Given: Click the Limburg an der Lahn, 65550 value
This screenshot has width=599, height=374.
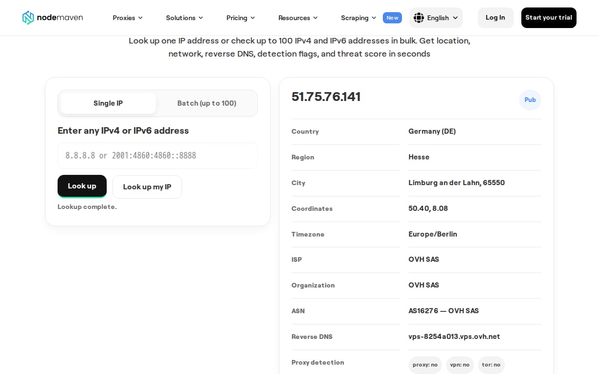Looking at the screenshot, I should click(457, 183).
